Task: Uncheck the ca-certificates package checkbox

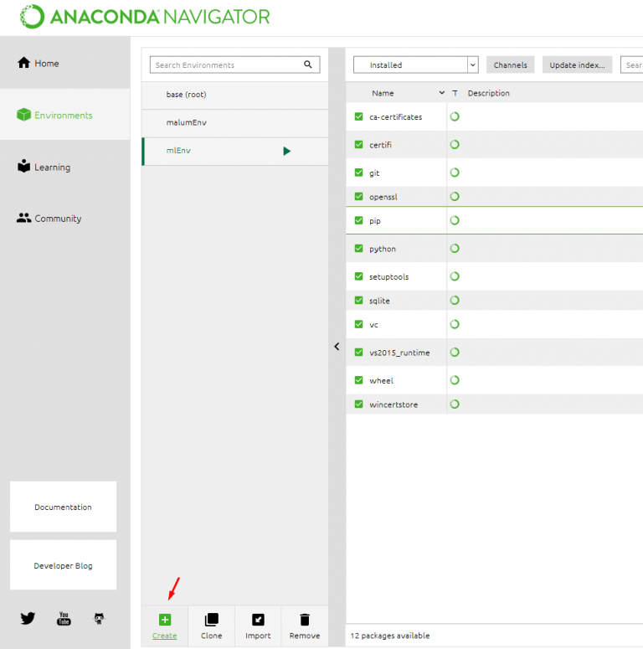Action: [358, 116]
